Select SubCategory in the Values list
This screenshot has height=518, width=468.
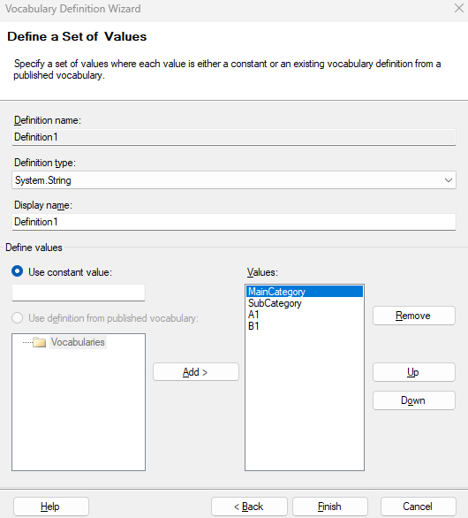coord(275,303)
